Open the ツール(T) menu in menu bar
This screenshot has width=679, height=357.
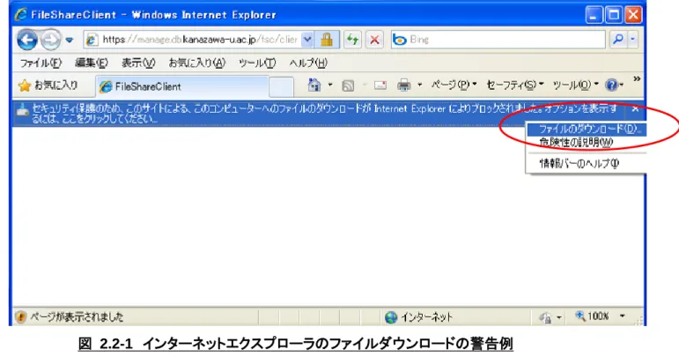click(x=257, y=63)
